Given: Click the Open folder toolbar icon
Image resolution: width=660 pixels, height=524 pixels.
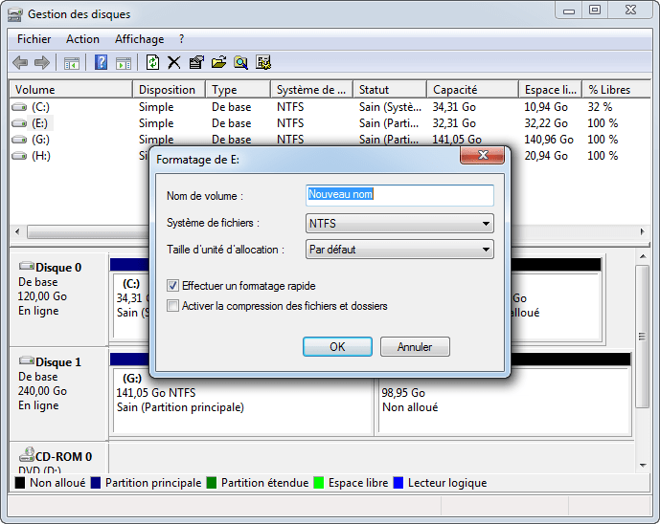Looking at the screenshot, I should (x=218, y=63).
